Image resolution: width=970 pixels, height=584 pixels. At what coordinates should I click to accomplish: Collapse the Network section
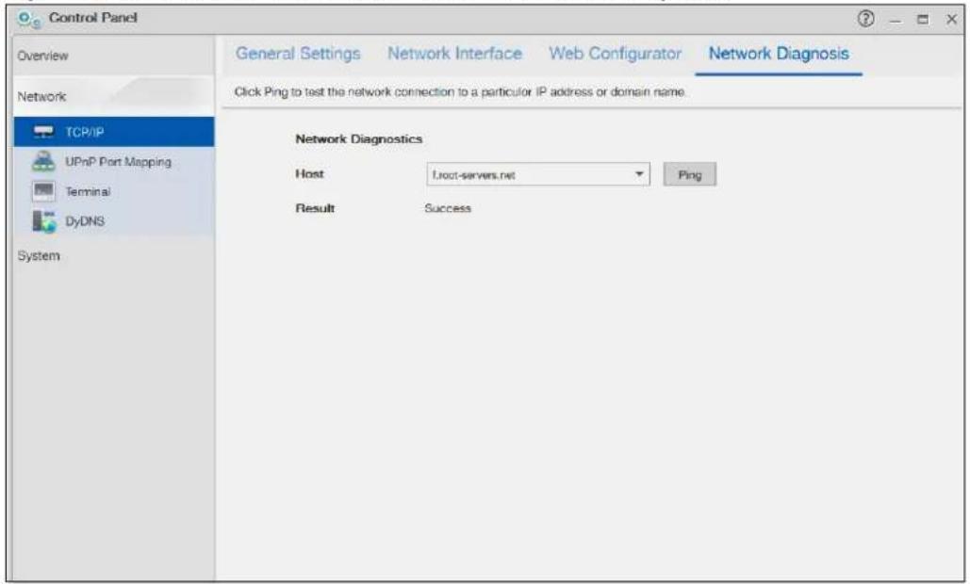click(114, 96)
